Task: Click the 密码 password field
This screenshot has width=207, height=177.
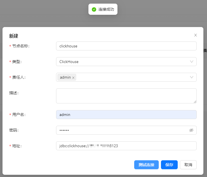Action: click(123, 130)
